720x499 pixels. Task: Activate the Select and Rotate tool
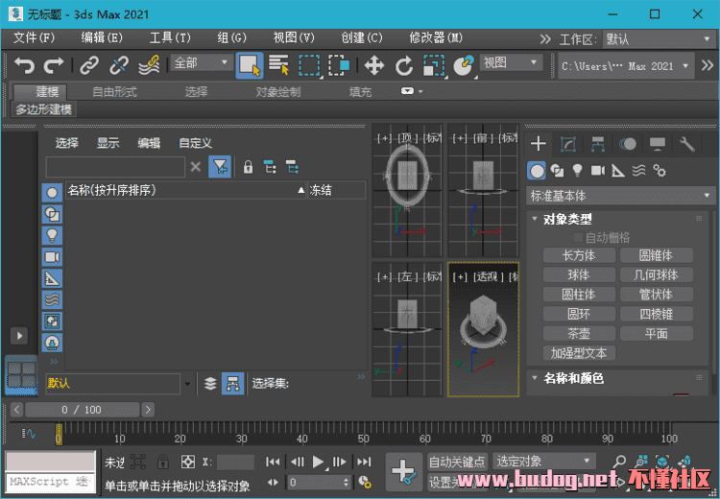coord(404,65)
